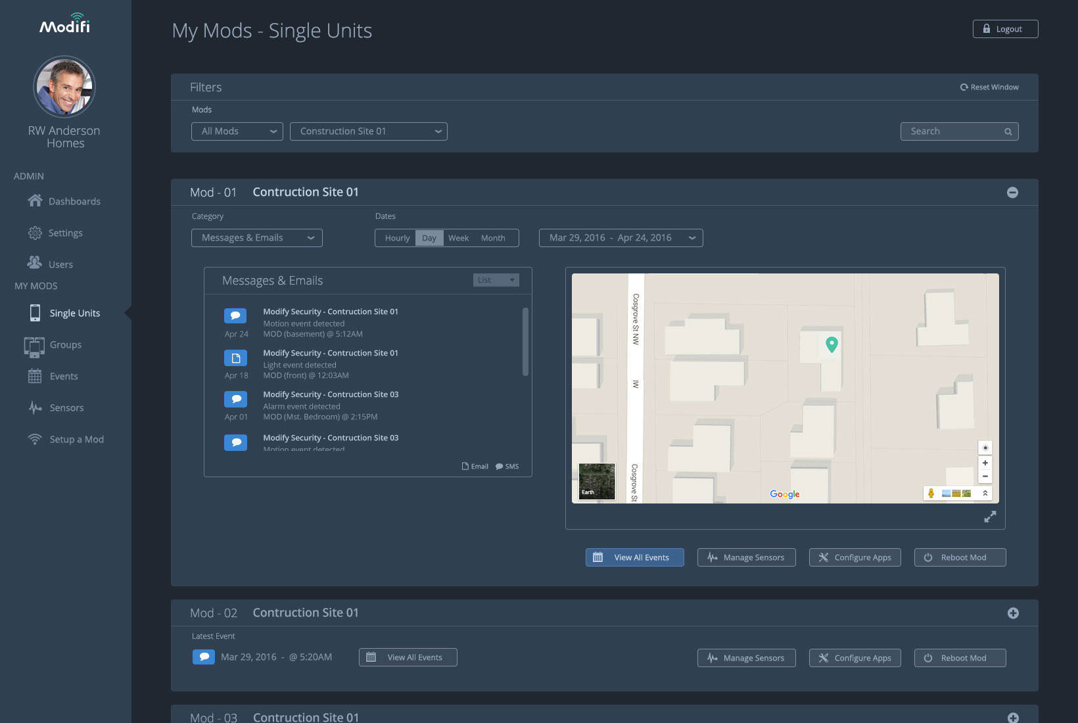Click Apr 24 message chat icon
1078x723 pixels.
235,315
